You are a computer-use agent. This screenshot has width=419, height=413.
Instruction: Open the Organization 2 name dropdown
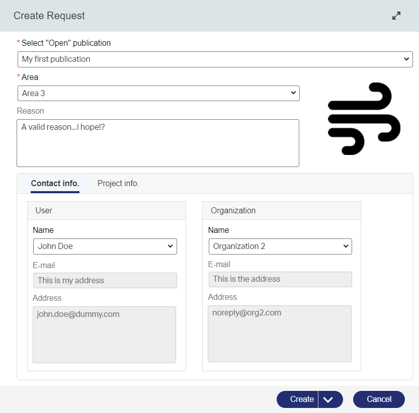(x=280, y=246)
